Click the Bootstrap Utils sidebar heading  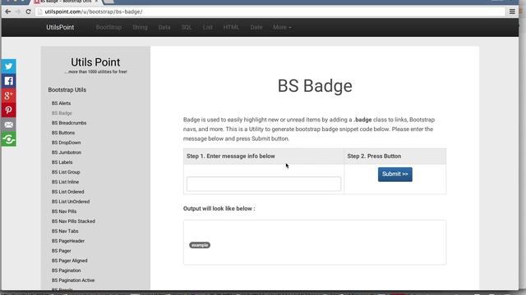67,90
